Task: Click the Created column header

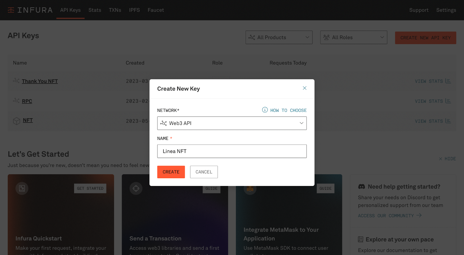Action: tap(135, 63)
